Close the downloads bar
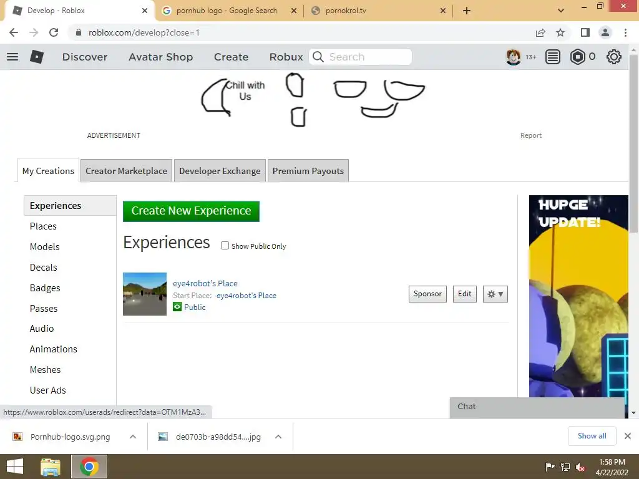The width and height of the screenshot is (639, 479). (x=628, y=436)
